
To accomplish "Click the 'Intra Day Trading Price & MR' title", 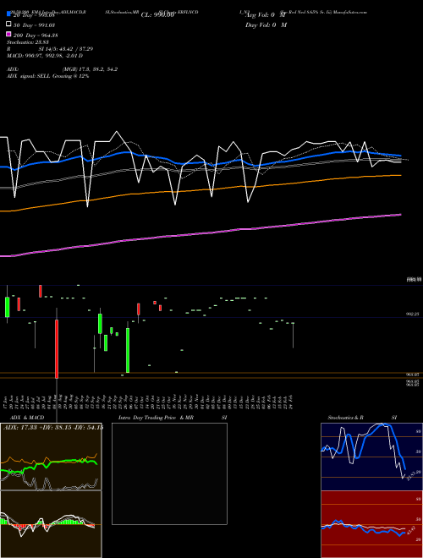I will (156, 418).
